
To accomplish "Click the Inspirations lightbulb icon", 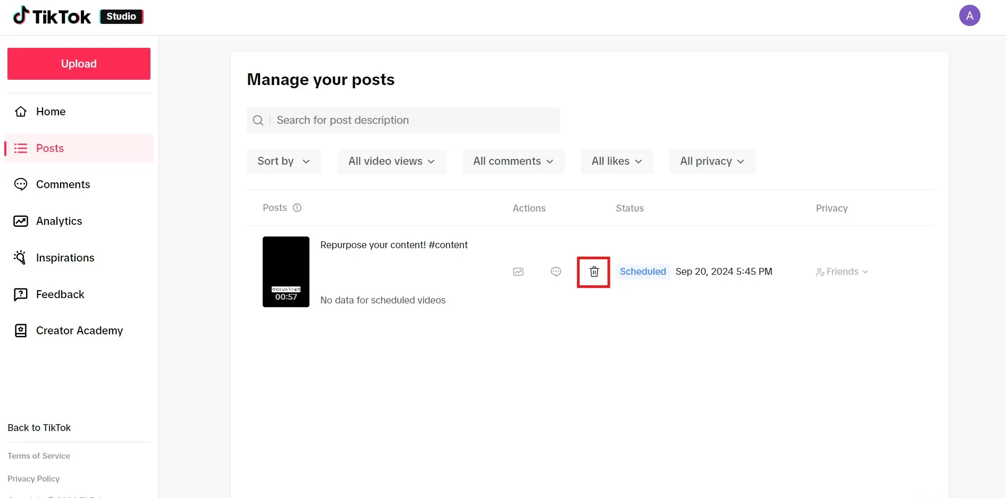I will pos(20,258).
